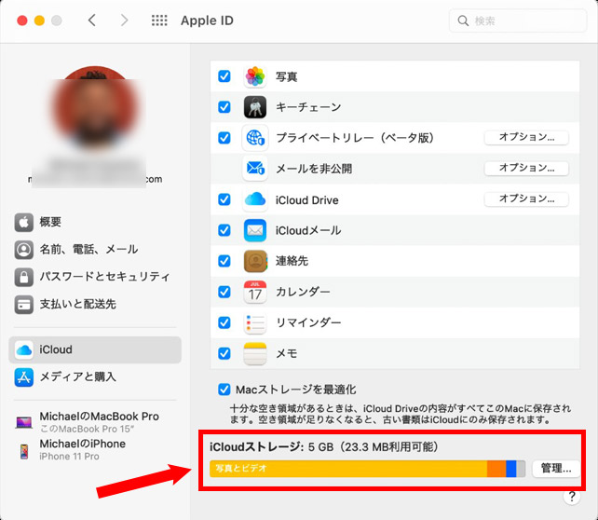Screen dimensions: 598x520
Task: Go forward with the right chevron
Action: pos(124,21)
